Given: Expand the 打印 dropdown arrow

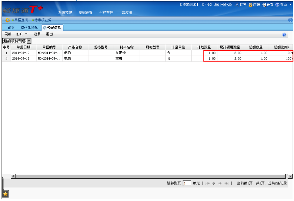Looking at the screenshot, I should (26, 34).
